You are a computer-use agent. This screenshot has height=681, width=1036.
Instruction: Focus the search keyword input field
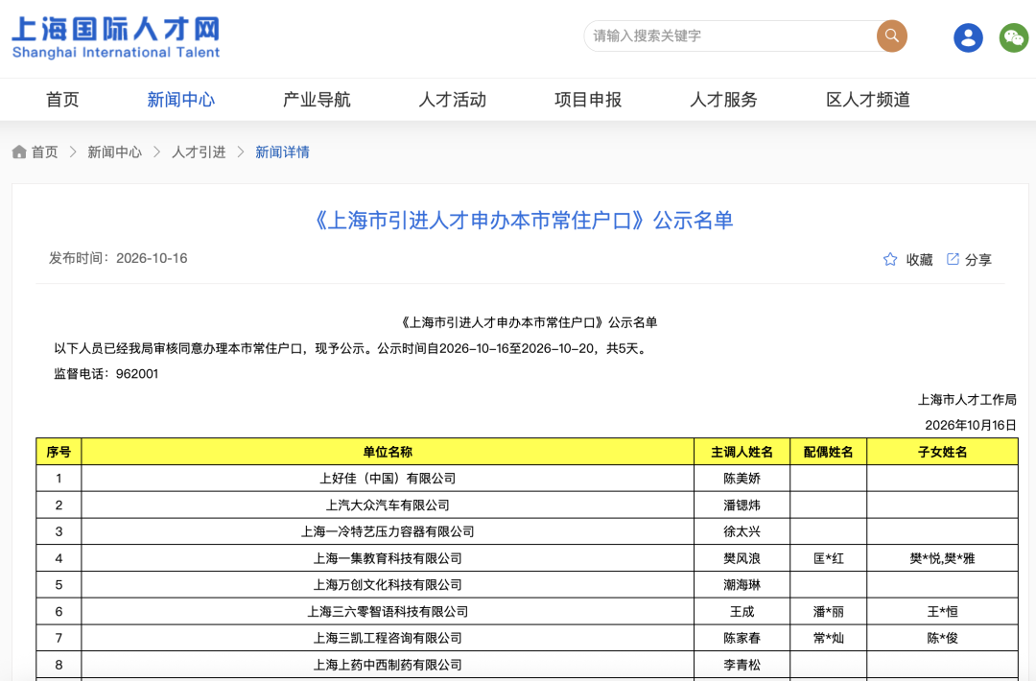(730, 35)
